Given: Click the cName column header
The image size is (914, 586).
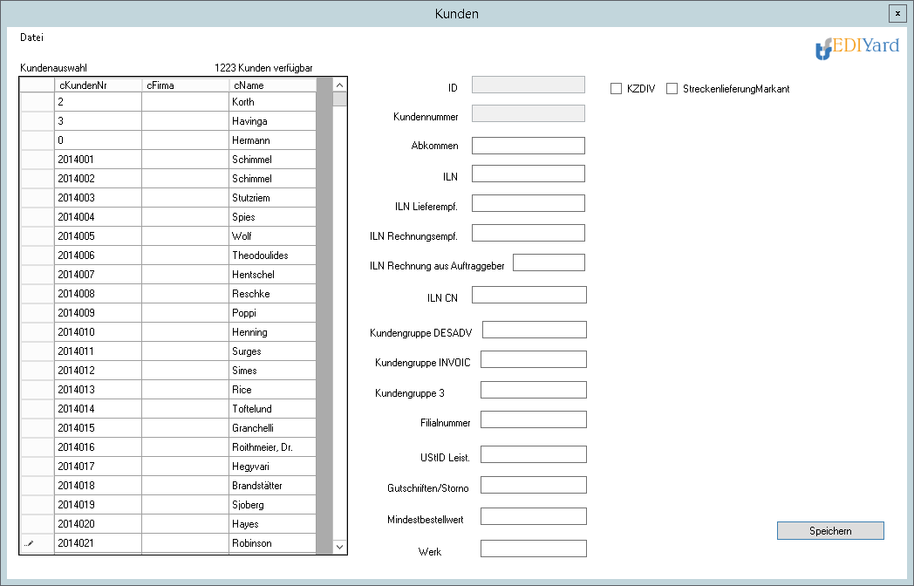Looking at the screenshot, I should tap(271, 85).
